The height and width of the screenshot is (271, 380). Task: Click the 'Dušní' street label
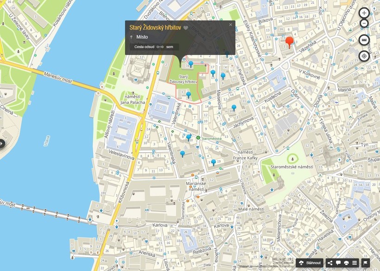[x=295, y=94]
